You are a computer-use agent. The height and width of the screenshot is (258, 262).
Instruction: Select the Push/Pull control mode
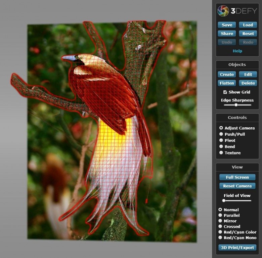point(221,134)
